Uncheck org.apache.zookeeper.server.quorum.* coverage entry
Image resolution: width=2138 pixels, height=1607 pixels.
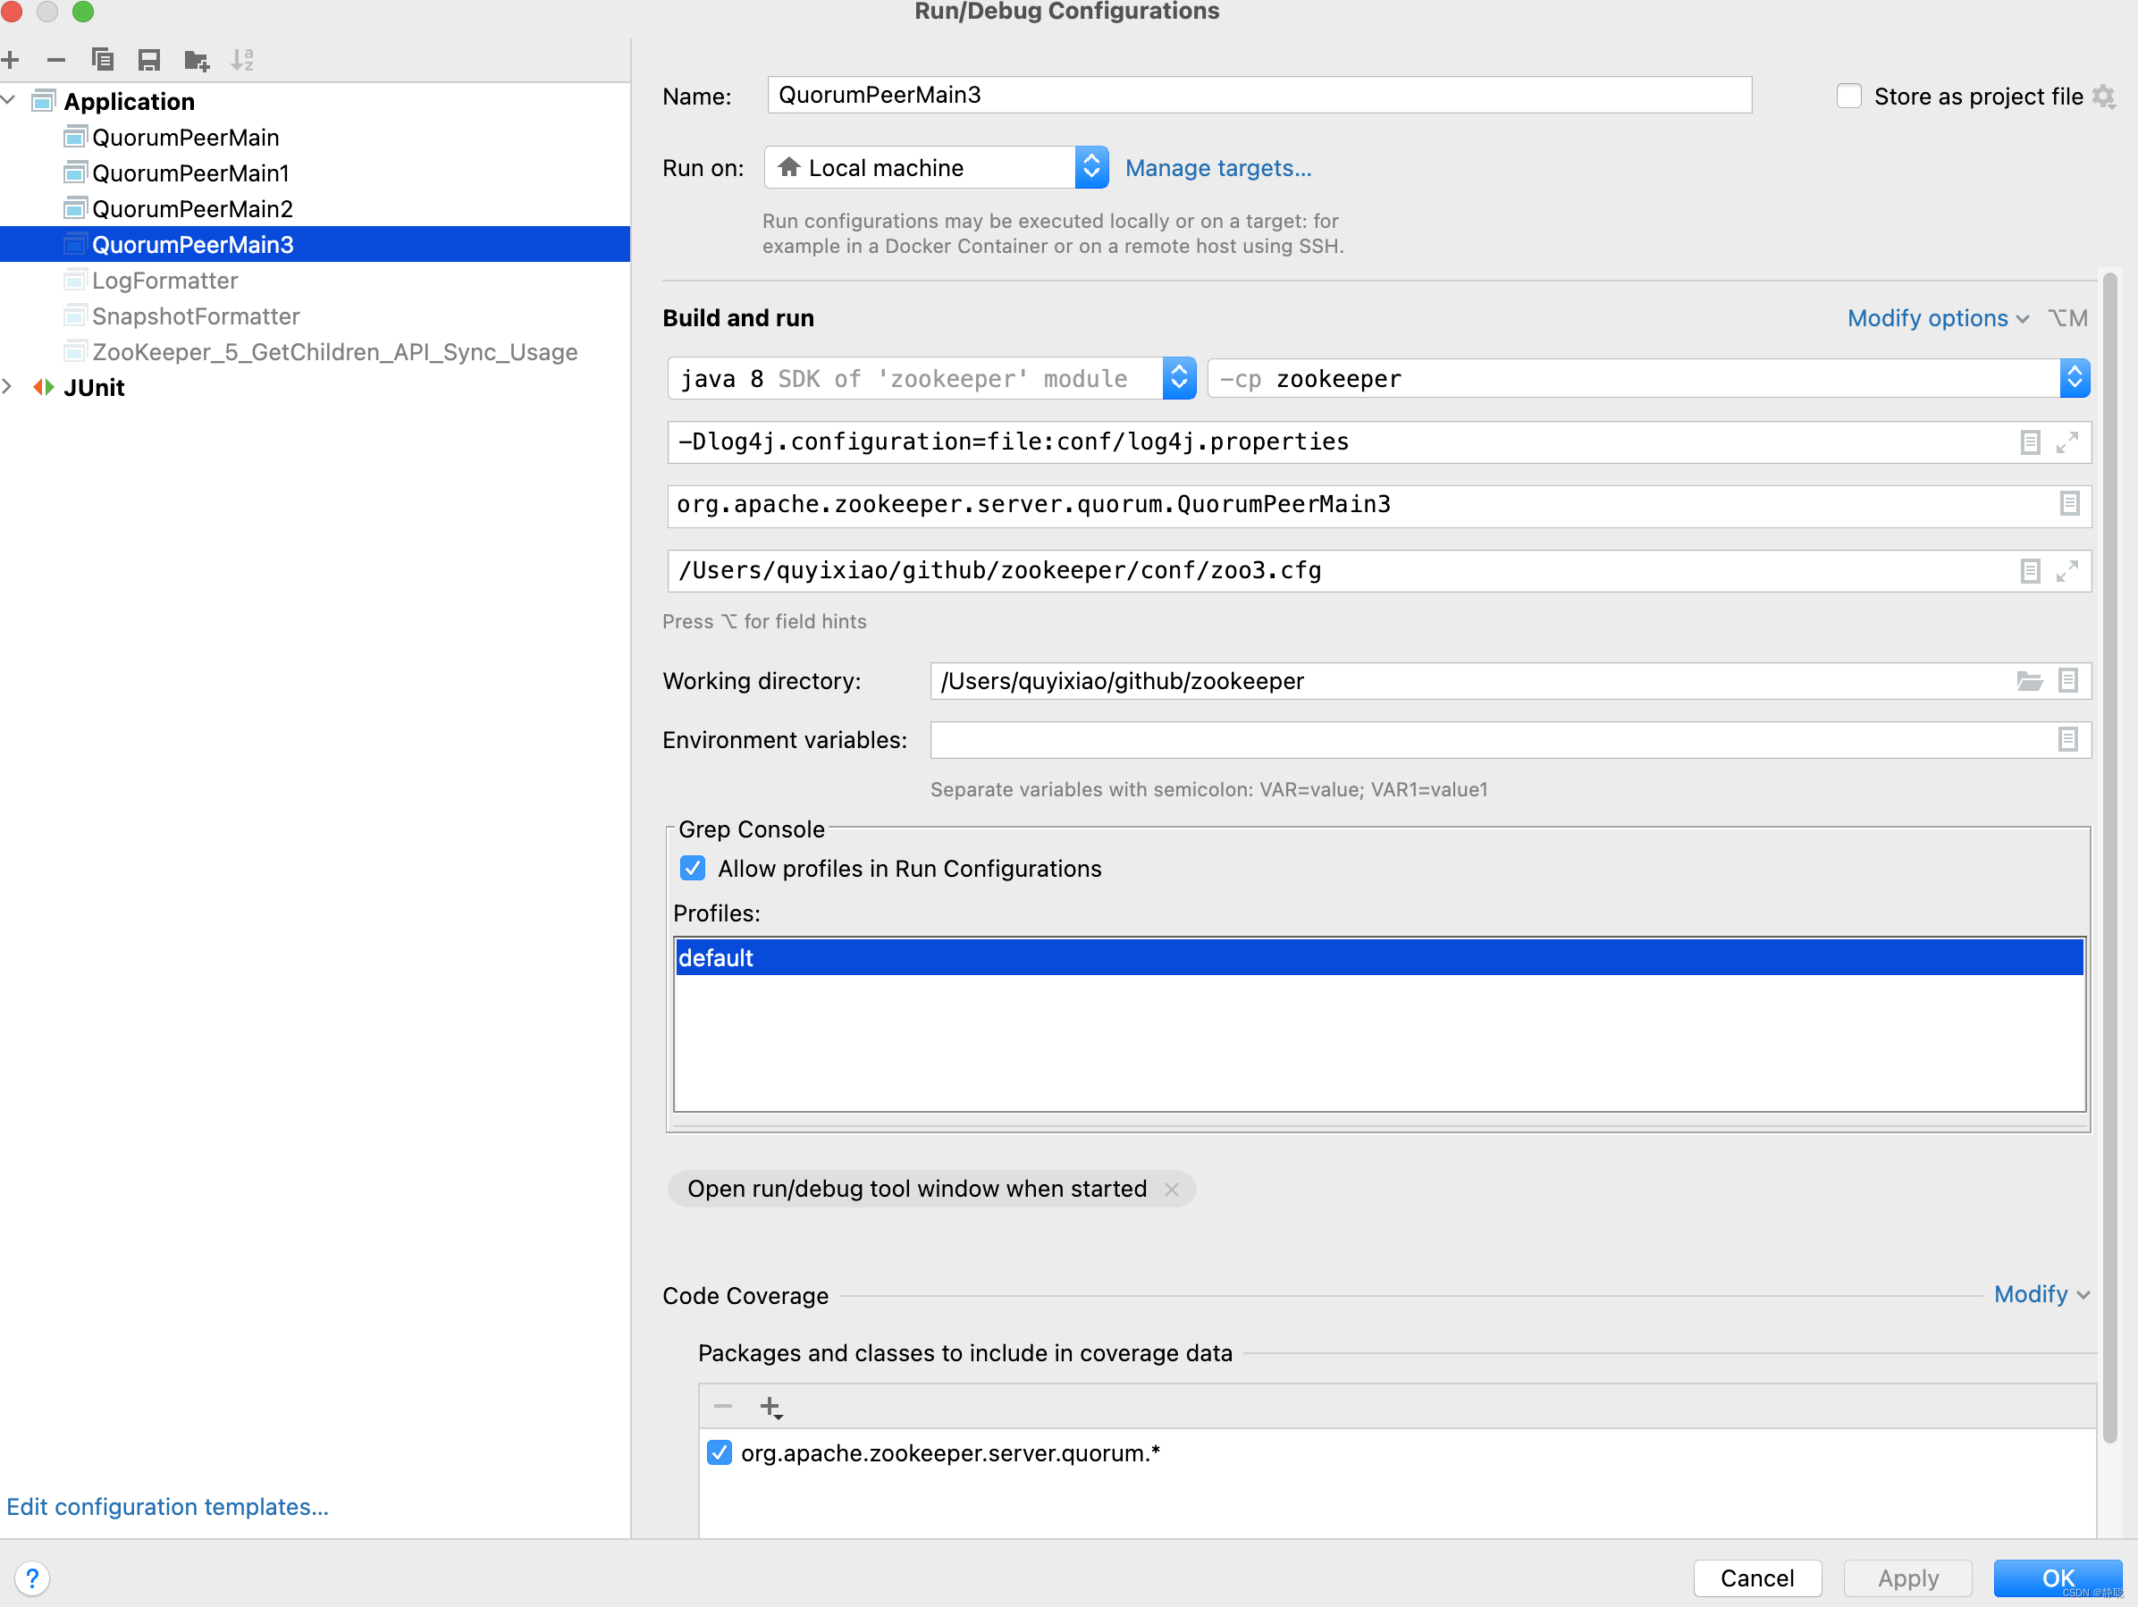tap(720, 1453)
